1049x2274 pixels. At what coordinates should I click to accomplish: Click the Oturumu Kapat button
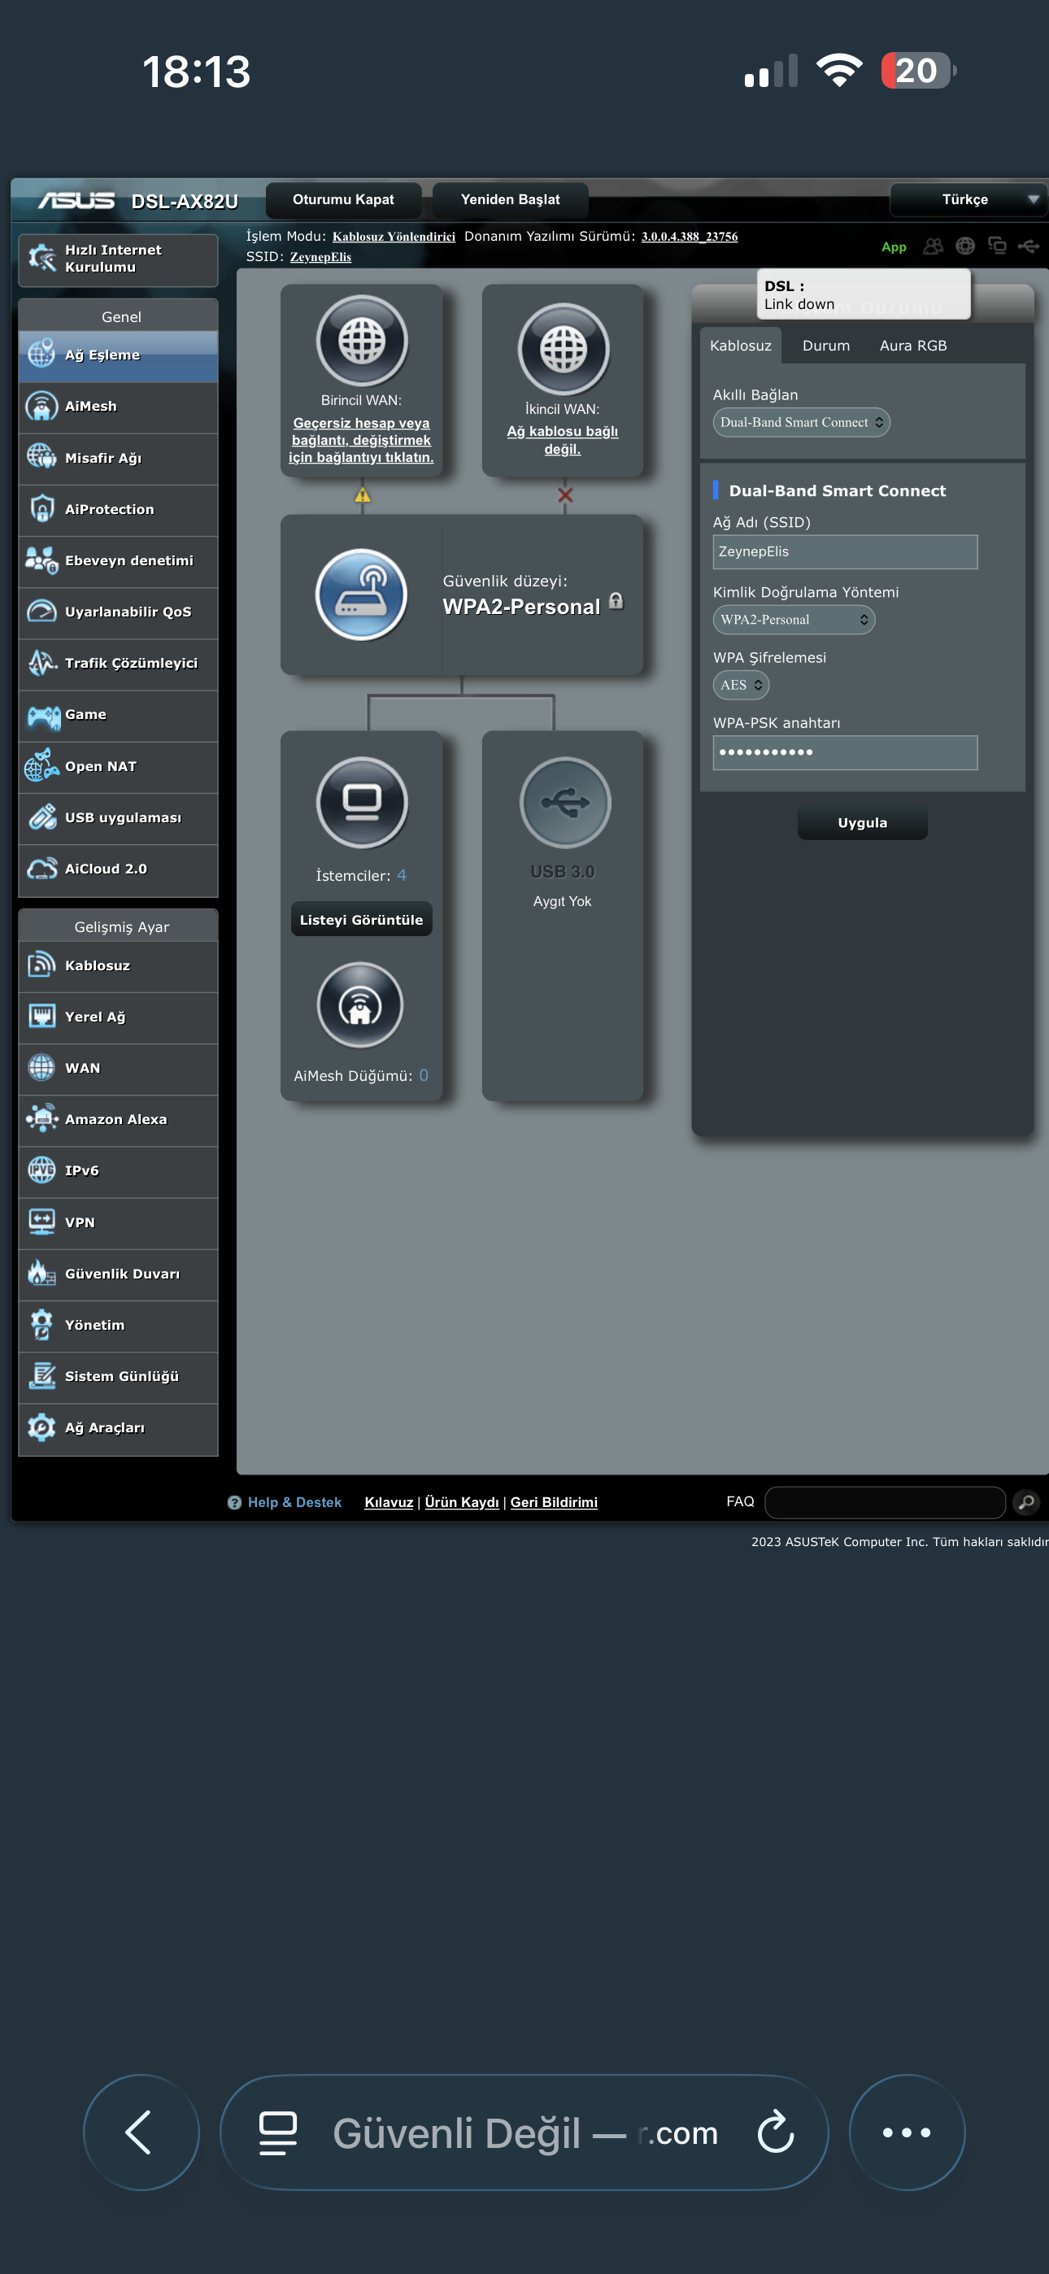coord(342,199)
